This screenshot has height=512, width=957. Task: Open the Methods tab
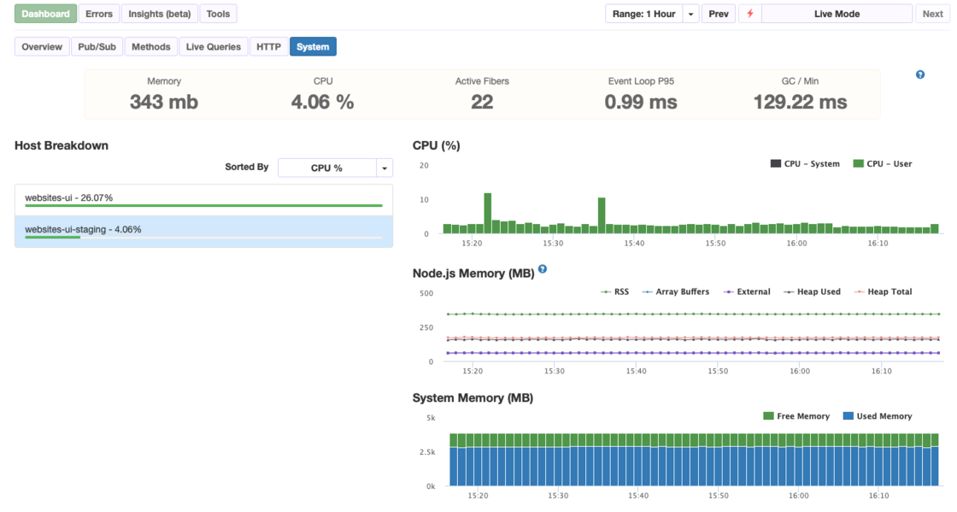(x=150, y=46)
